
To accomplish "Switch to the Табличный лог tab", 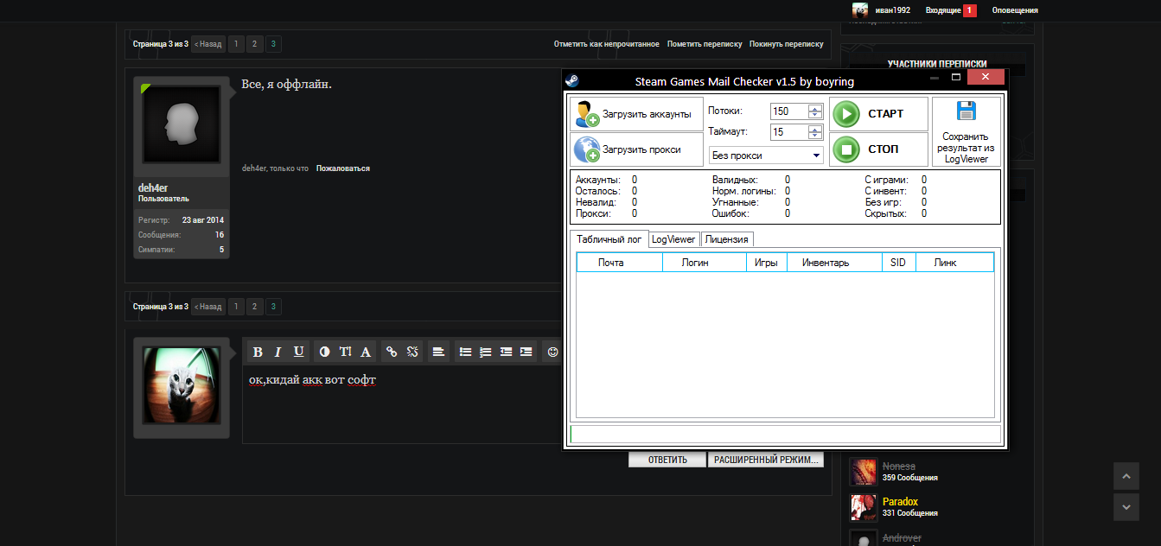I will (x=609, y=239).
